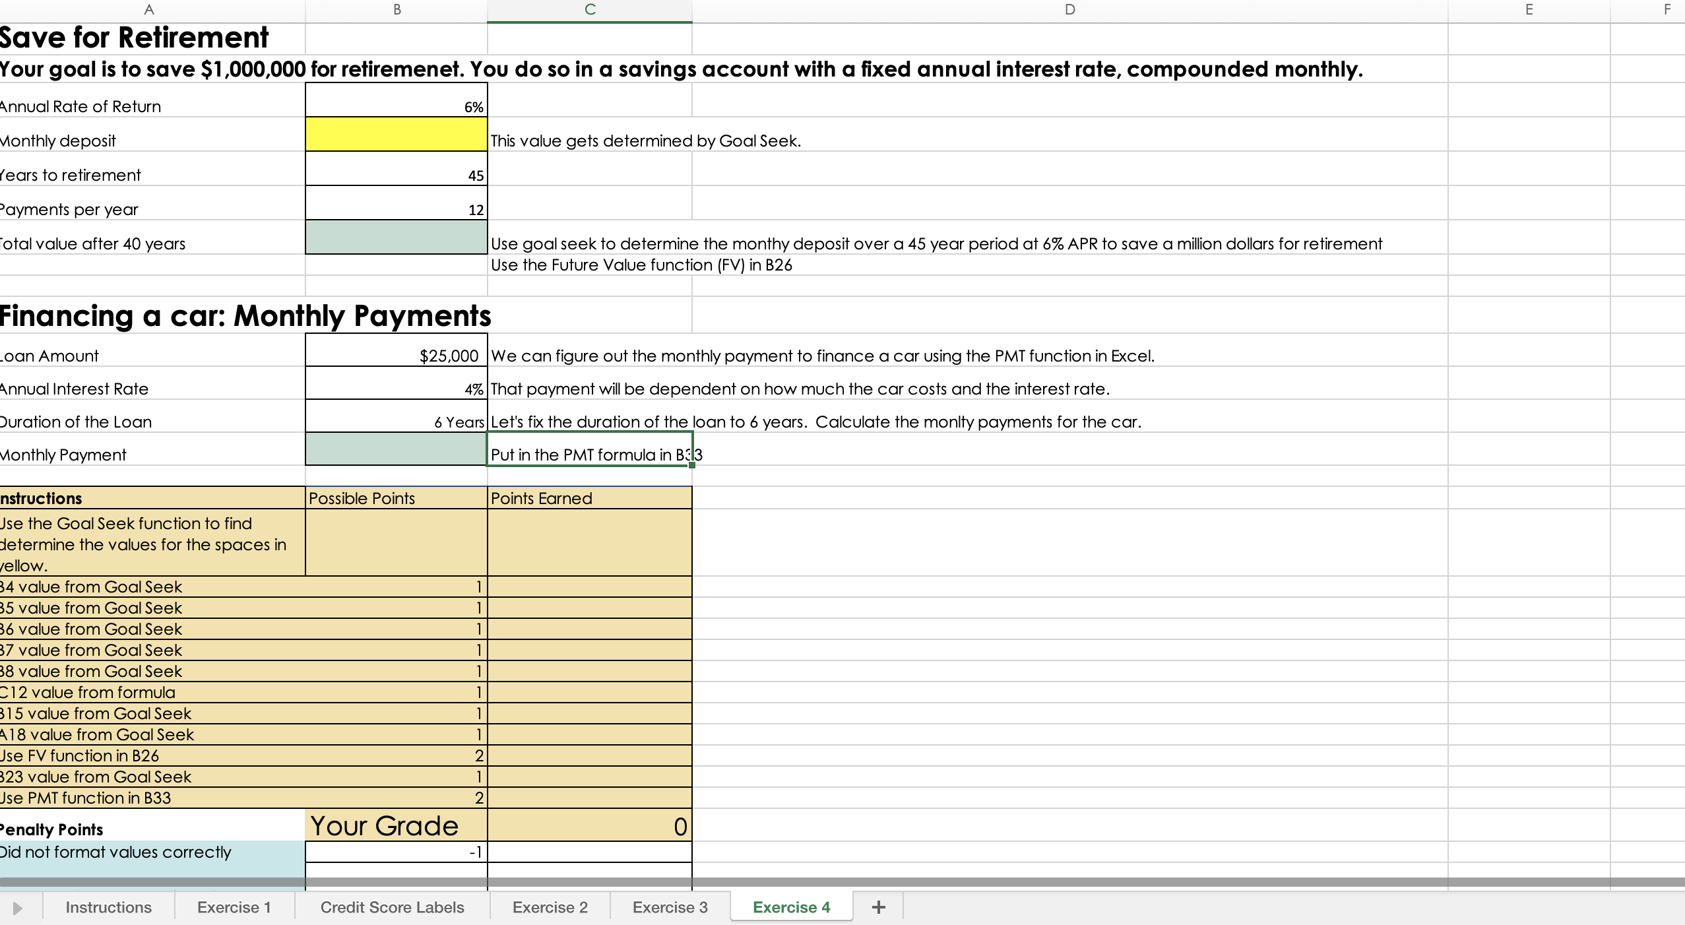1685x925 pixels.
Task: Click the sheet tab scroll arrow
Action: pyautogui.click(x=18, y=908)
